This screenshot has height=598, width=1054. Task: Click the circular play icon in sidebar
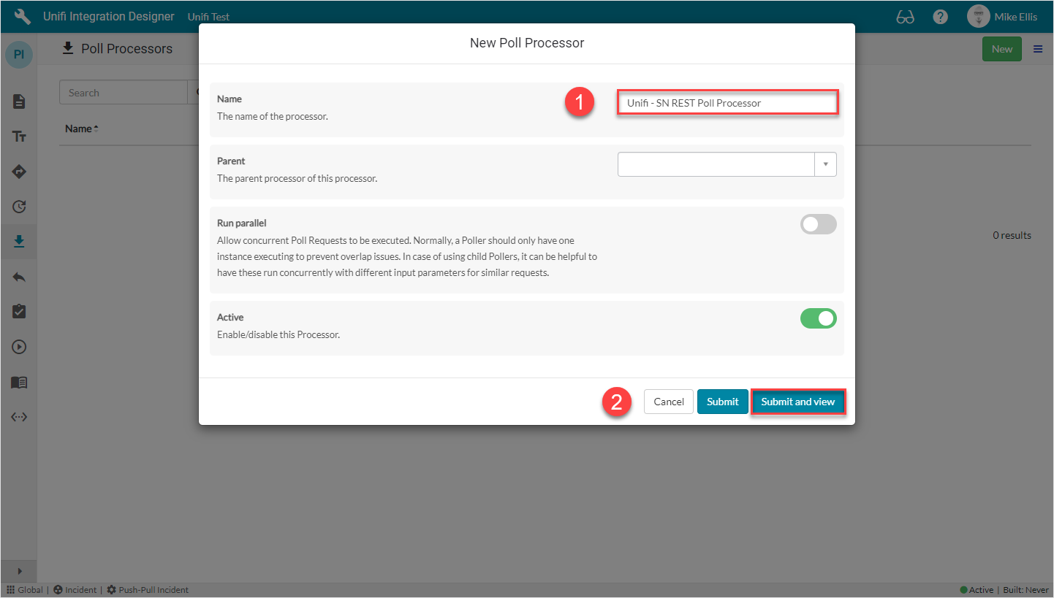pos(18,346)
